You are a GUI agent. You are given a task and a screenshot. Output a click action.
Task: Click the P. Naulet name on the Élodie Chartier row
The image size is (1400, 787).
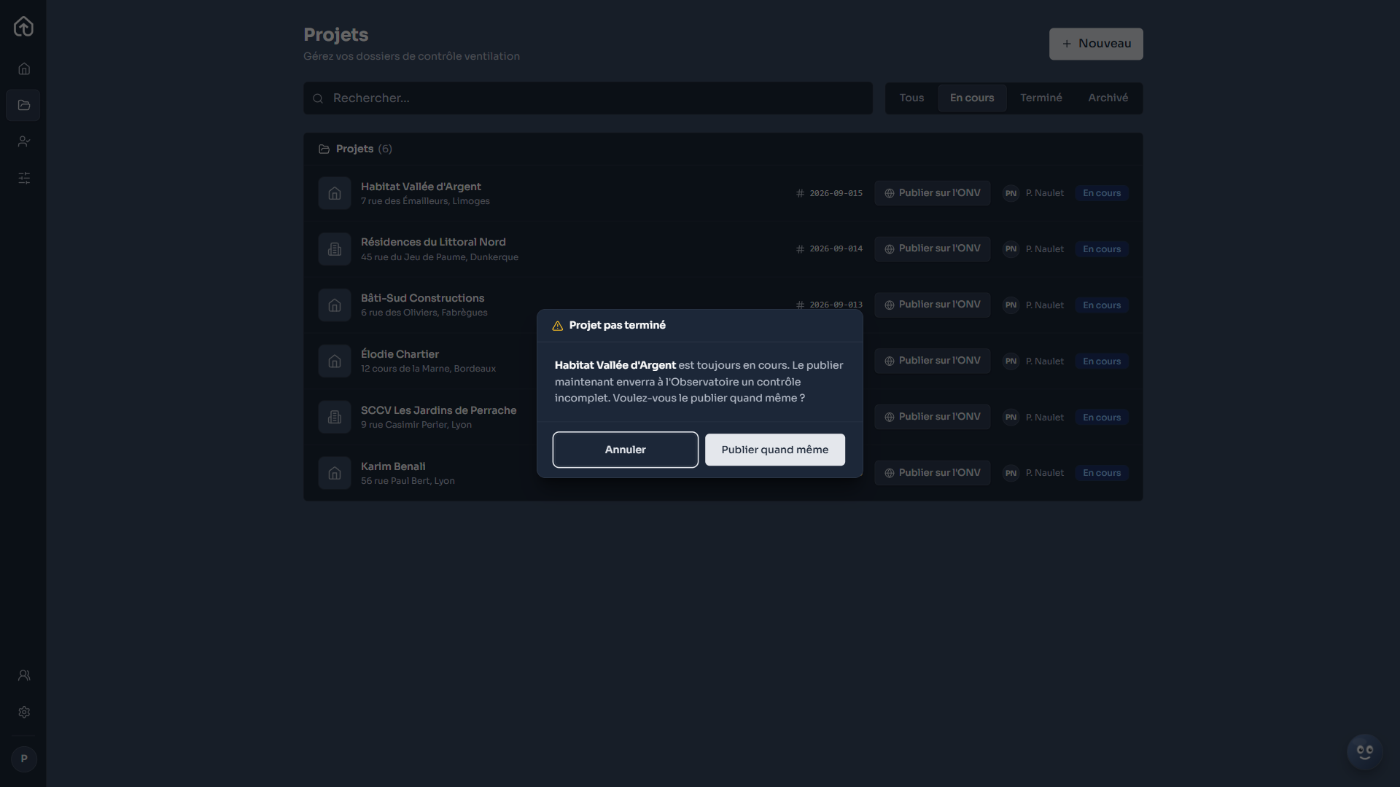[x=1045, y=361]
